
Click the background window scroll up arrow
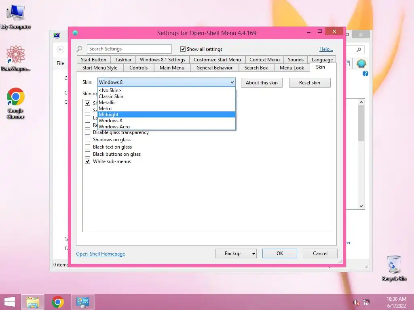(x=361, y=102)
